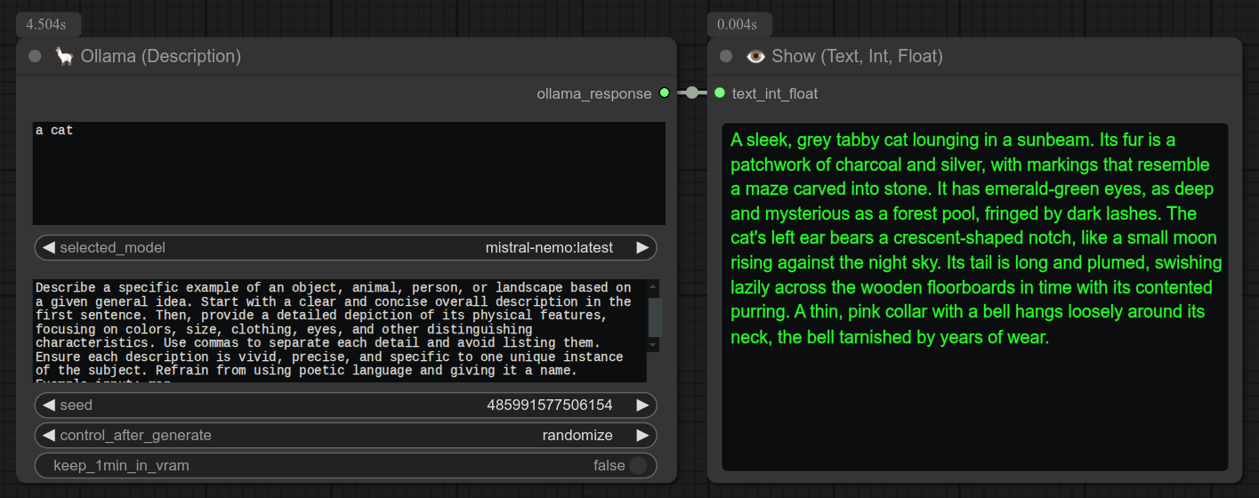
Task: Switch control_after_generate to previous option
Action: pos(49,435)
